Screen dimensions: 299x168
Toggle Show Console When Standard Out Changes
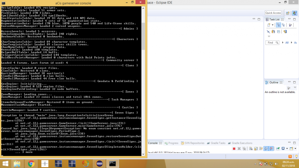click(266, 148)
